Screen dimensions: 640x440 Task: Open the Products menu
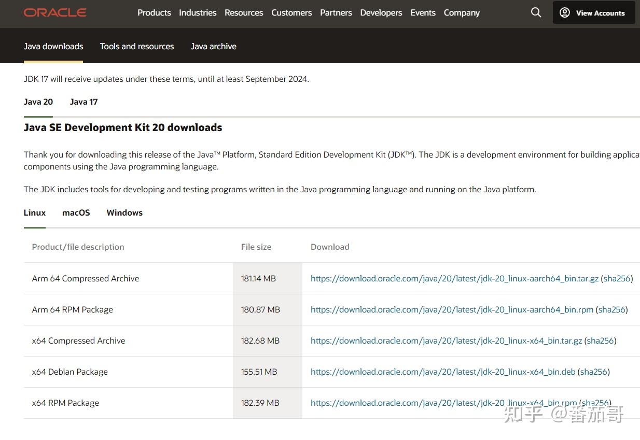(154, 12)
